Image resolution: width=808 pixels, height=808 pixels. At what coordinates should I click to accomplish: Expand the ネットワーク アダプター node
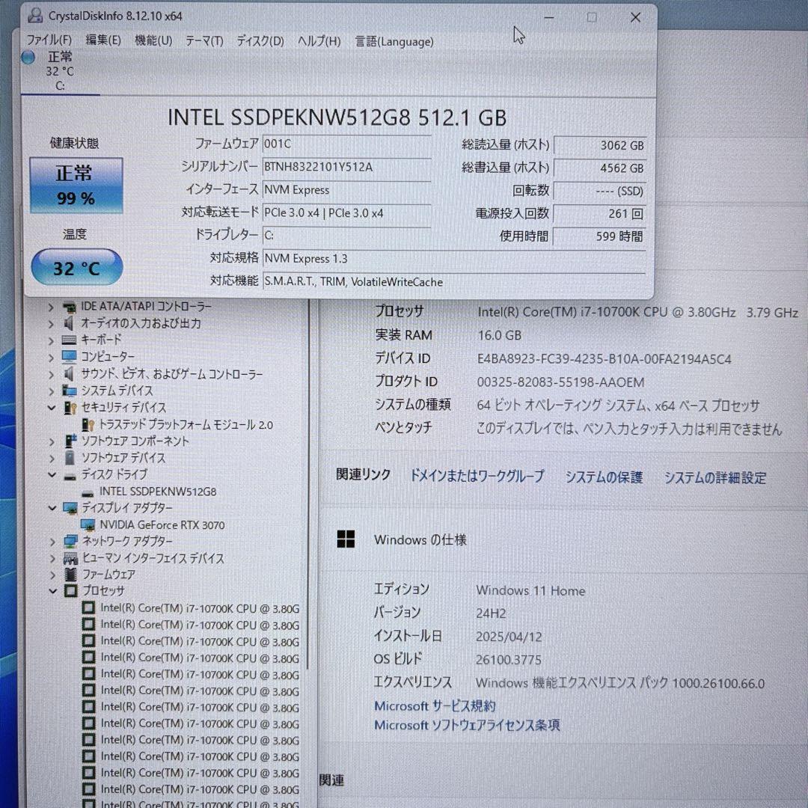pyautogui.click(x=52, y=542)
